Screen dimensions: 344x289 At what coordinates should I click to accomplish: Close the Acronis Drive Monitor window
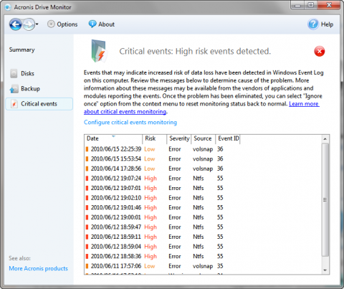[x=329, y=5]
